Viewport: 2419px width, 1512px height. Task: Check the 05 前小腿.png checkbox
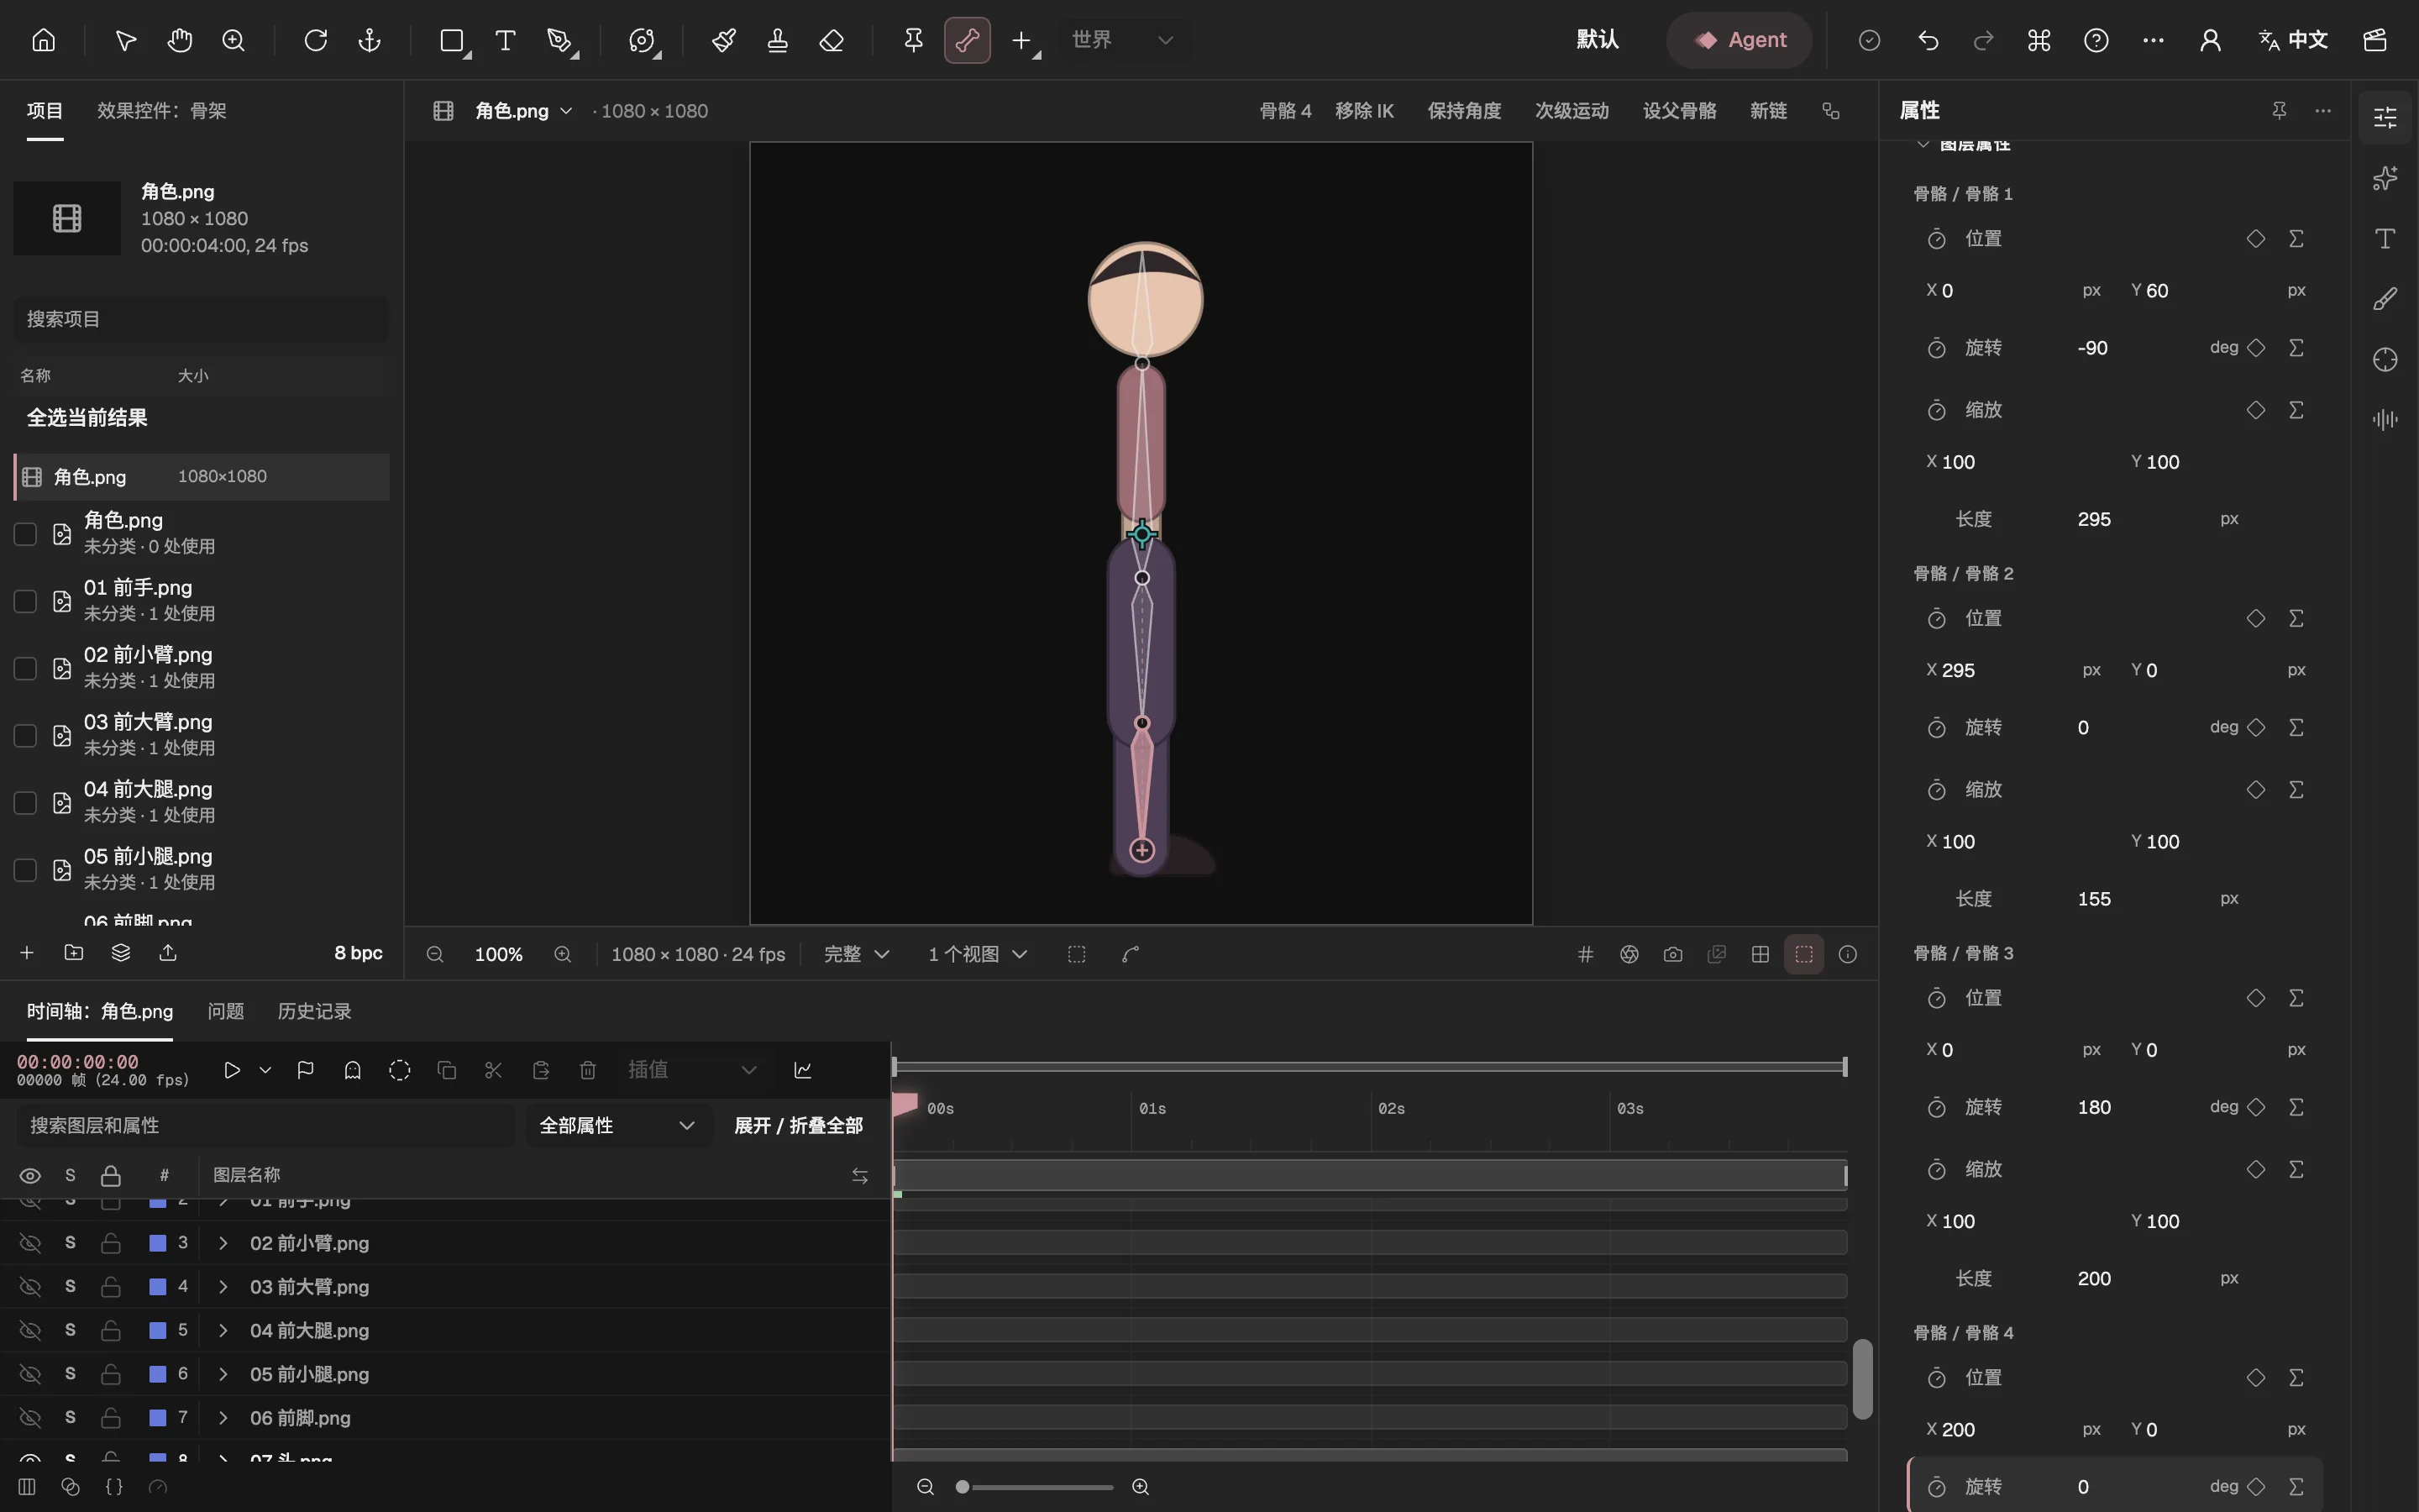click(25, 870)
